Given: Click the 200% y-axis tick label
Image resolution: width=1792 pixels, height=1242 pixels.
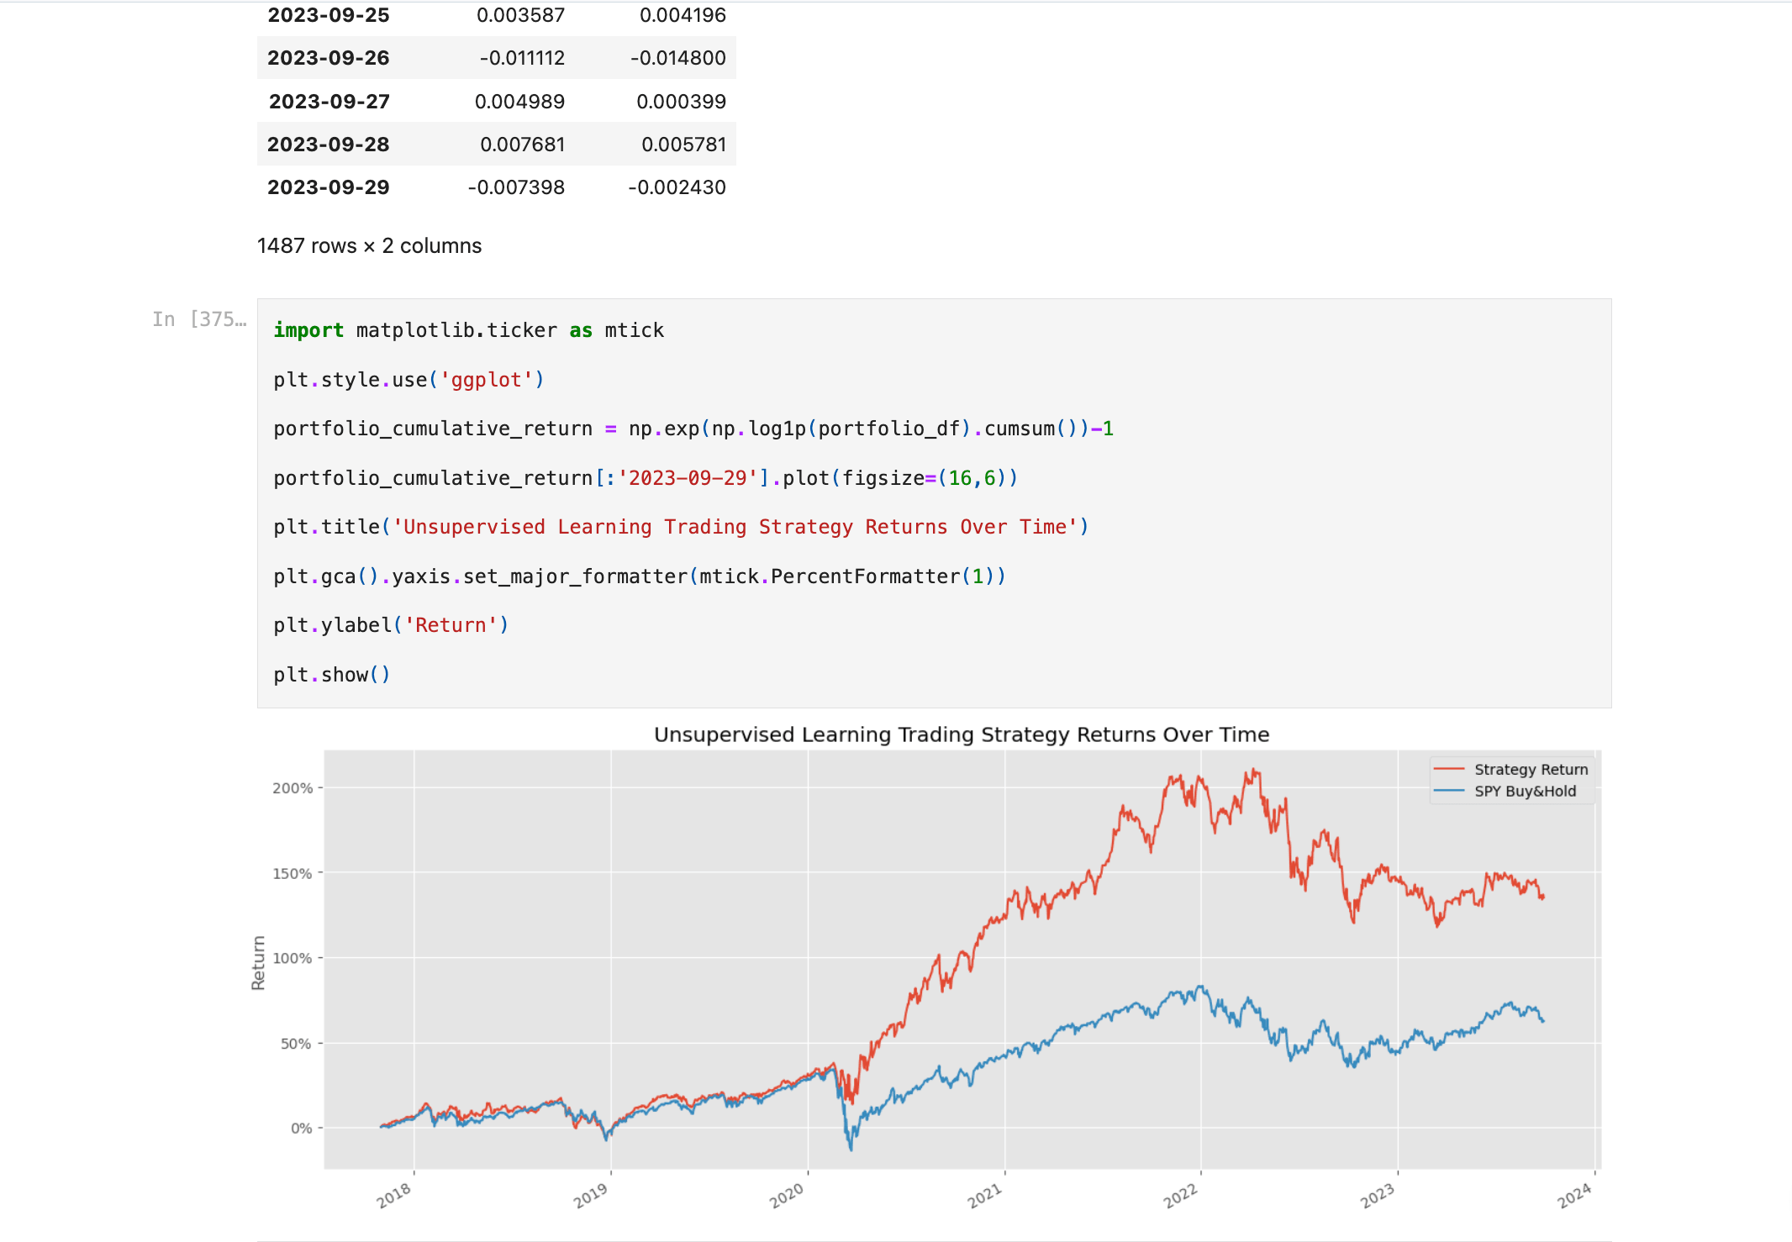Looking at the screenshot, I should coord(292,788).
